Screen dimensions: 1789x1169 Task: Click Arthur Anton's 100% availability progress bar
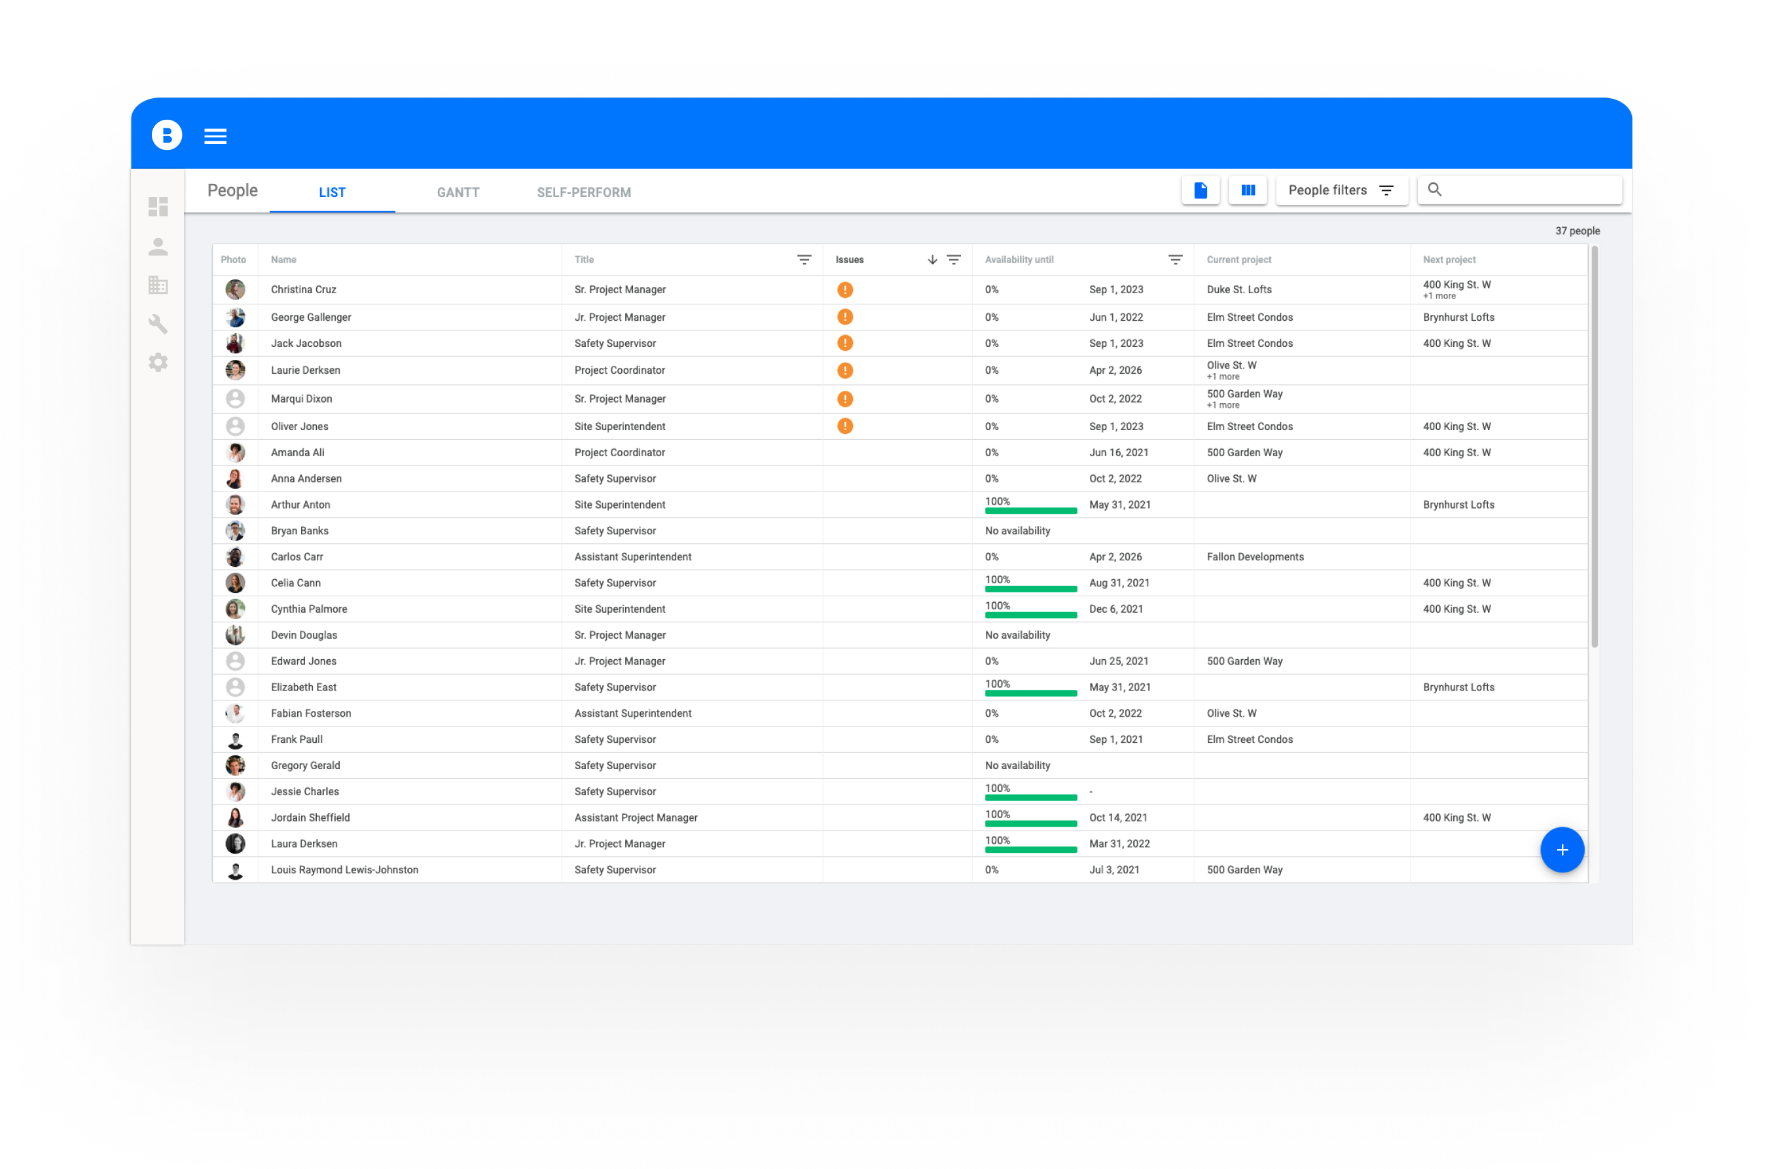[x=1030, y=512]
